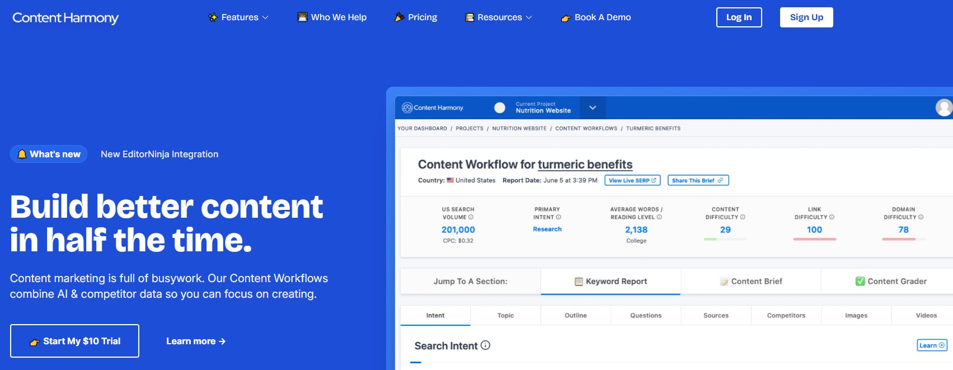Click the pointing hand icon on the trial button
953x370 pixels.
(x=35, y=341)
